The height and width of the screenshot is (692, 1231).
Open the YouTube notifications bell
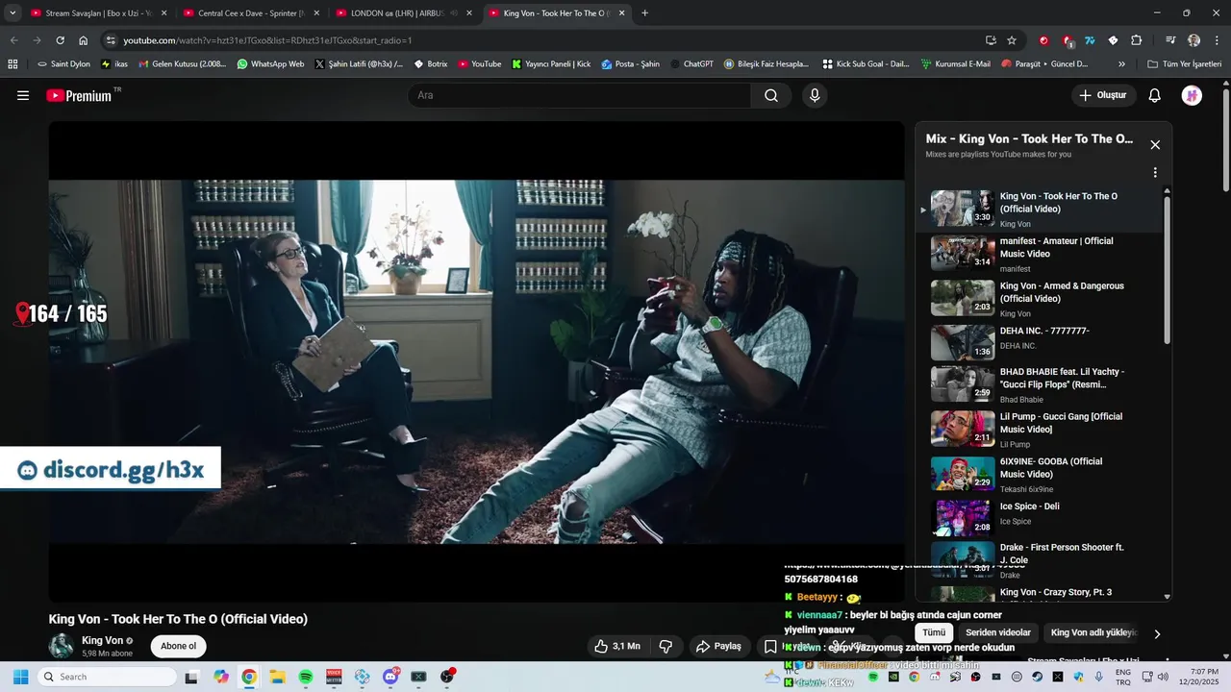click(1155, 95)
